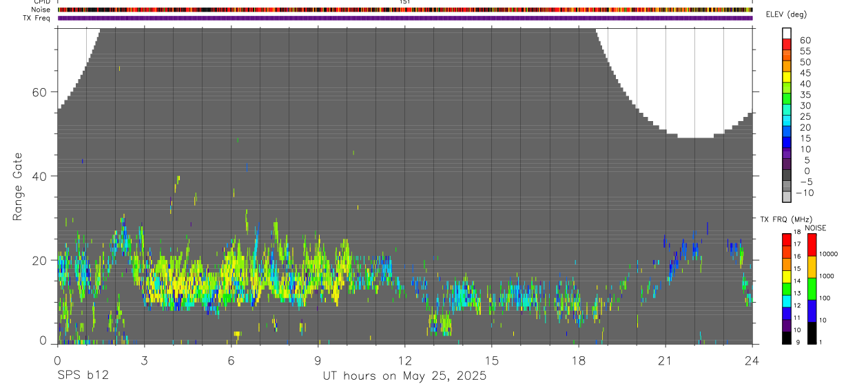The width and height of the screenshot is (846, 390).
Task: Click the SPS b12 radar beam label
Action: 83,376
